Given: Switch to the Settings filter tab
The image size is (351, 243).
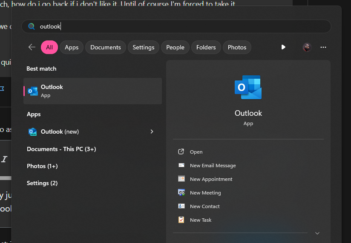Looking at the screenshot, I should (144, 47).
